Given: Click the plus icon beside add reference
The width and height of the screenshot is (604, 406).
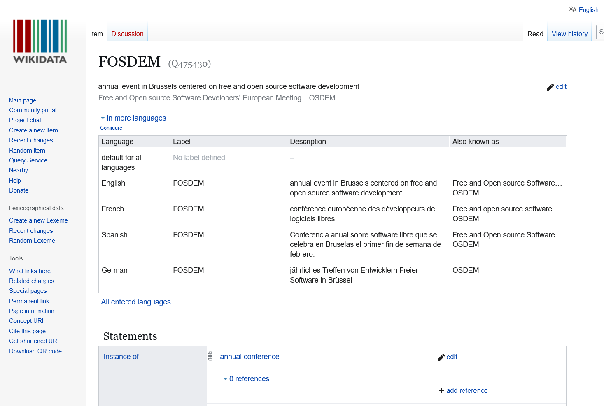Looking at the screenshot, I should 441,391.
